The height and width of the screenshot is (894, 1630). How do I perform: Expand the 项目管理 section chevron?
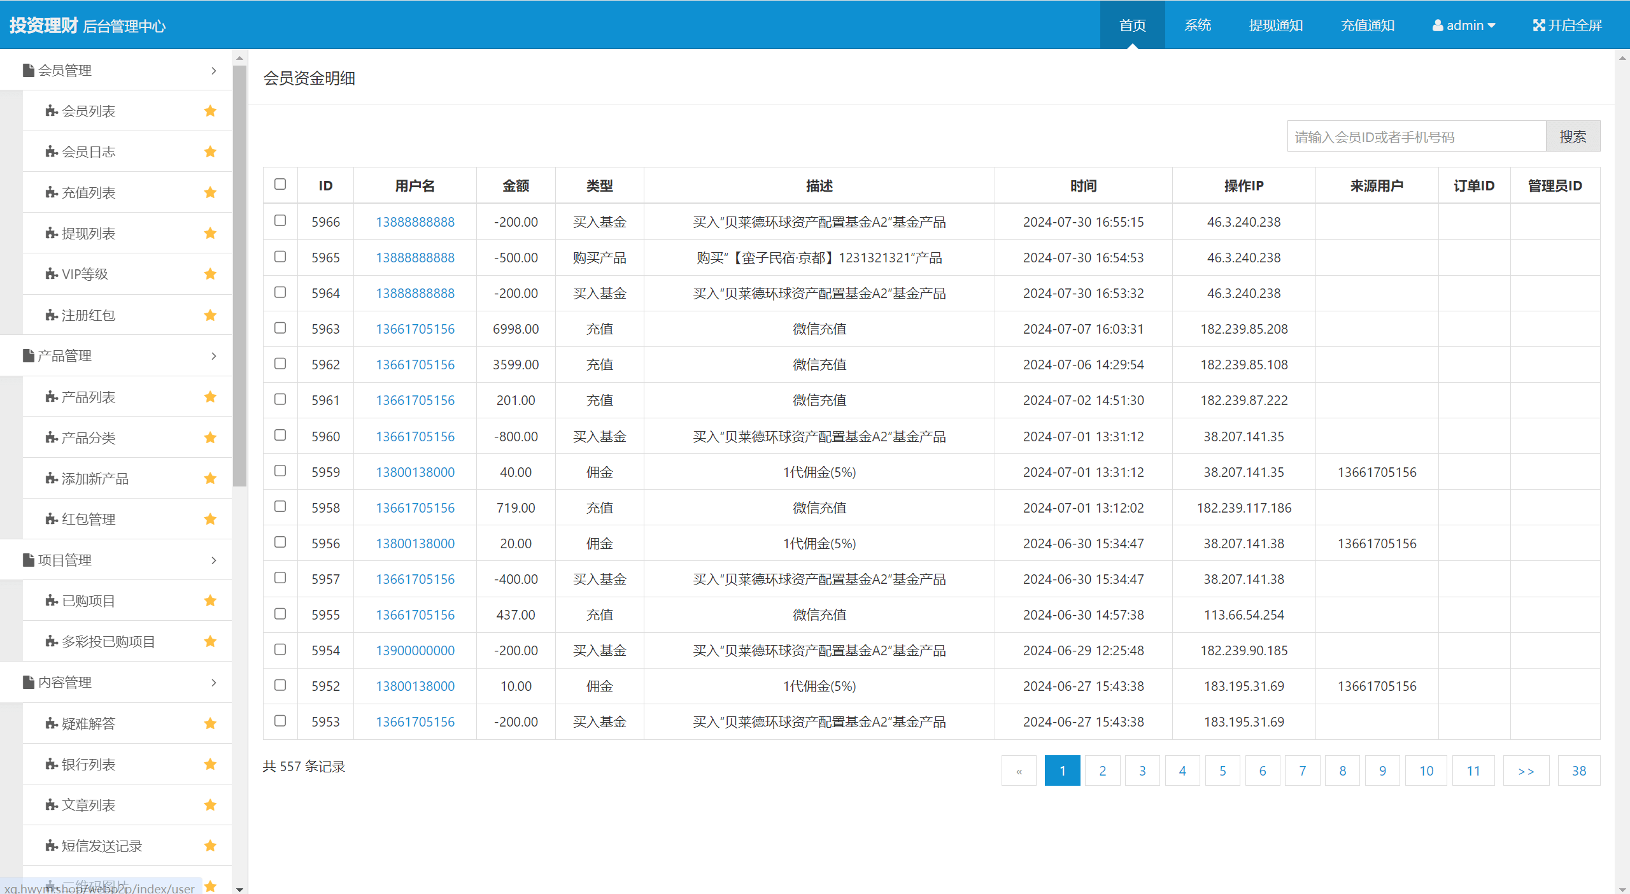[213, 560]
